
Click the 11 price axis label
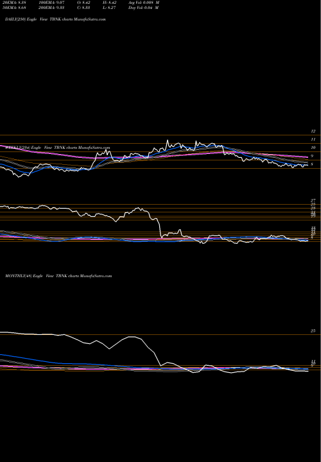pyautogui.click(x=313, y=139)
